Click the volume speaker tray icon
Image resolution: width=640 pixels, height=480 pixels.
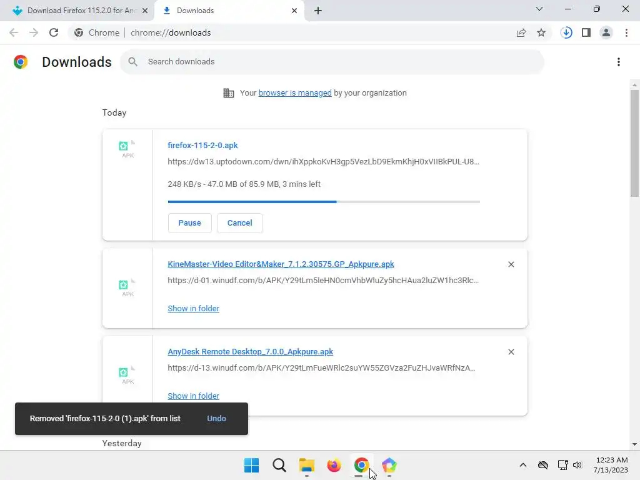click(x=577, y=465)
